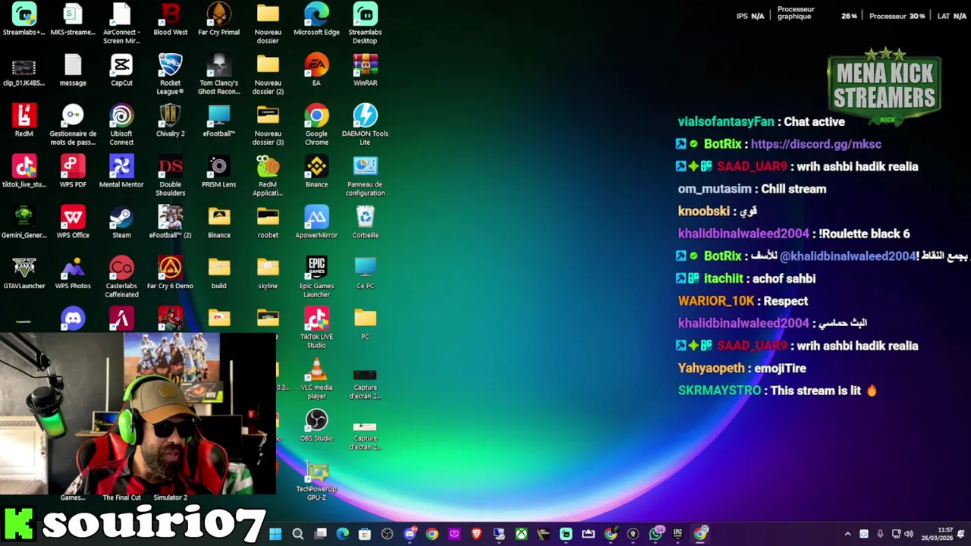Viewport: 971px width, 546px height.
Task: Select the Ubisoft Connect icon
Action: pyautogui.click(x=121, y=124)
